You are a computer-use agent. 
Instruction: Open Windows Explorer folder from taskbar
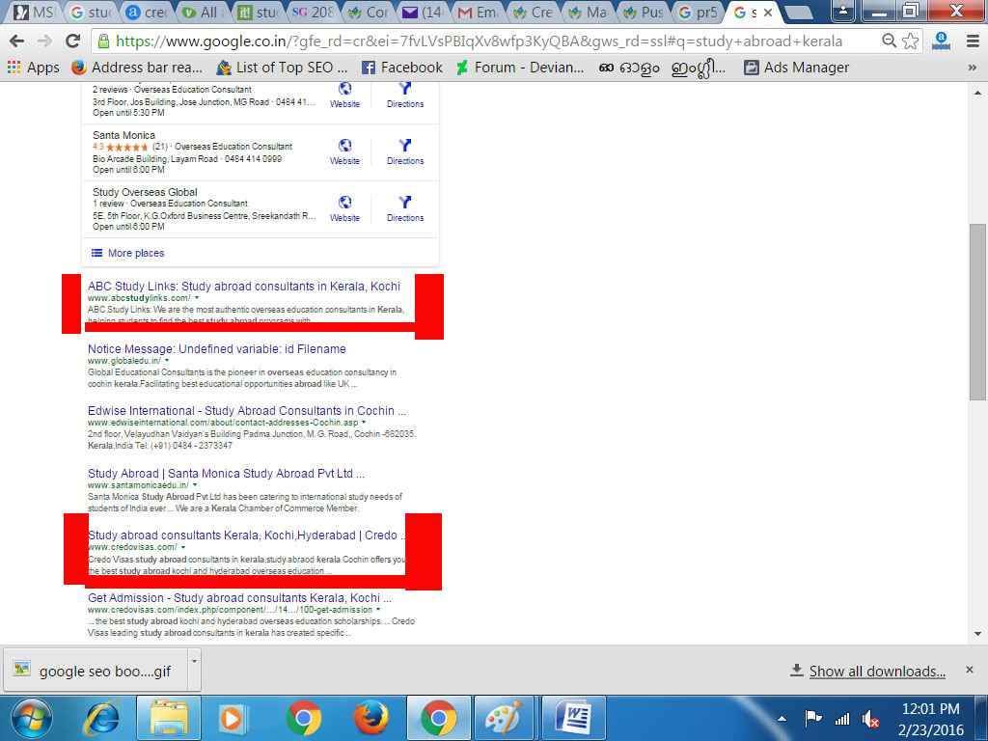[168, 718]
